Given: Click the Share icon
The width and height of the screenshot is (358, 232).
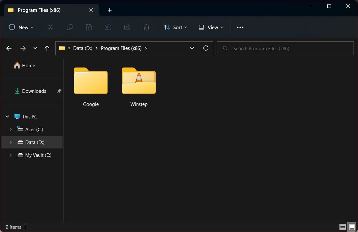Looking at the screenshot, I should click(x=127, y=27).
